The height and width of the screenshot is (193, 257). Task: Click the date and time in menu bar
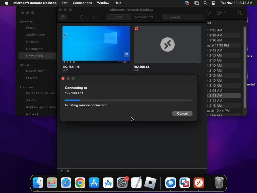point(236,3)
